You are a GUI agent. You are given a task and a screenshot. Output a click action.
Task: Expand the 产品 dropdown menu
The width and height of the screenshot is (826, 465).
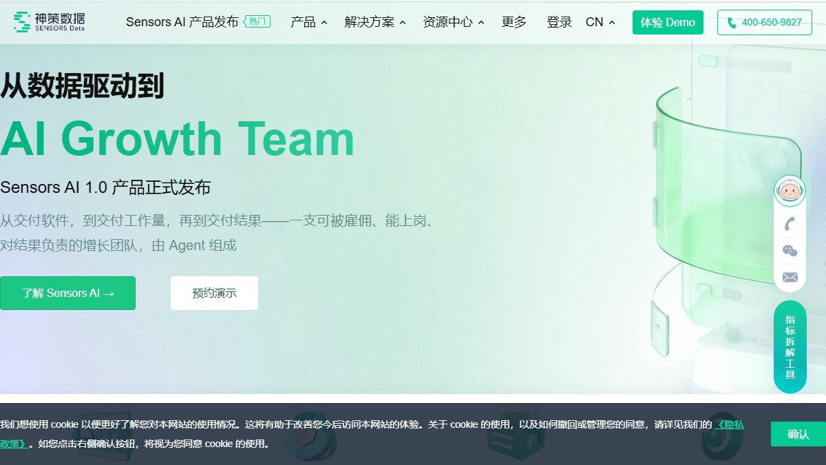(x=309, y=22)
